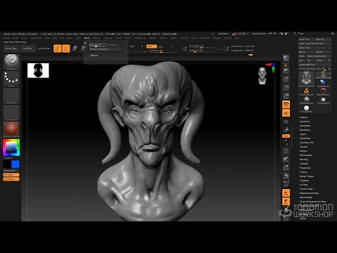Viewport: 337px width, 253px height.
Task: Click Make PolyMesh3D button
Action: point(319,56)
